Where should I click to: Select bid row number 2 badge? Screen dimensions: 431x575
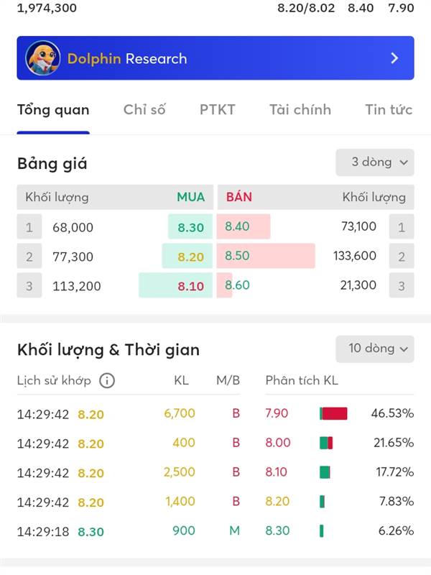click(x=29, y=257)
